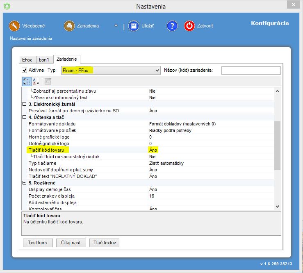Click the red Zatvoriť power icon

tap(189, 26)
